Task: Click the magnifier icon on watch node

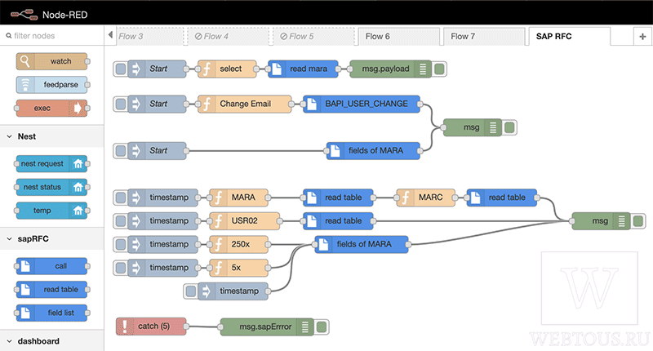Action: click(x=25, y=61)
